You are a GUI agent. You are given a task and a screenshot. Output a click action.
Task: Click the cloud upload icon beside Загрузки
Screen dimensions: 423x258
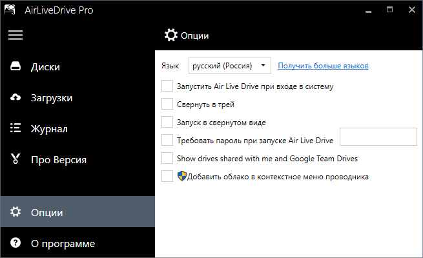click(x=16, y=98)
